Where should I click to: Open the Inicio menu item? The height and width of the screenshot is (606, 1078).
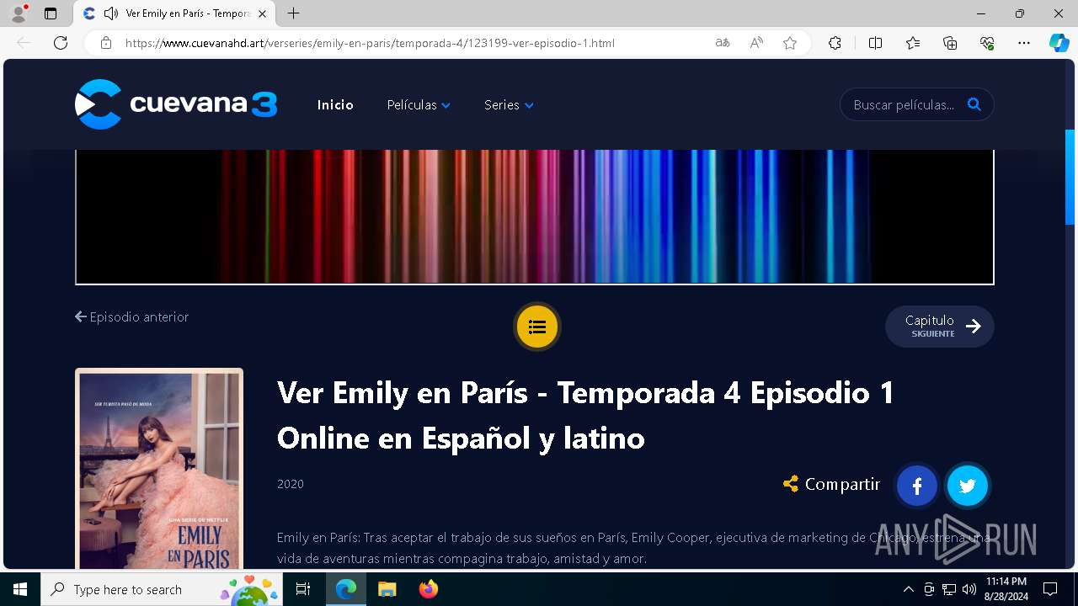point(335,105)
